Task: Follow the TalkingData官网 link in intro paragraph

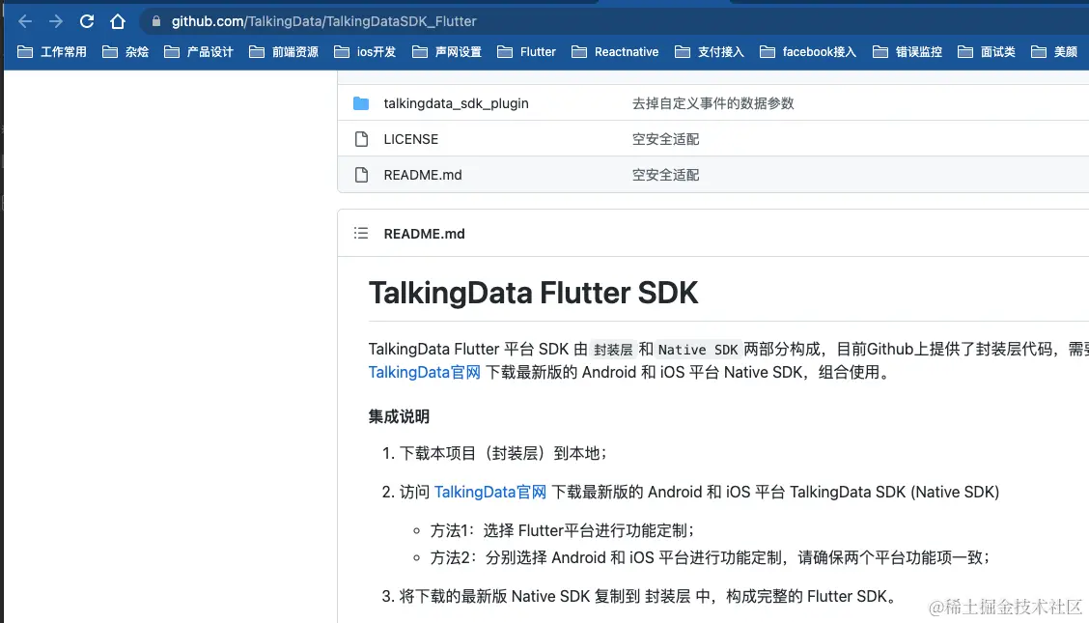Action: click(x=425, y=372)
